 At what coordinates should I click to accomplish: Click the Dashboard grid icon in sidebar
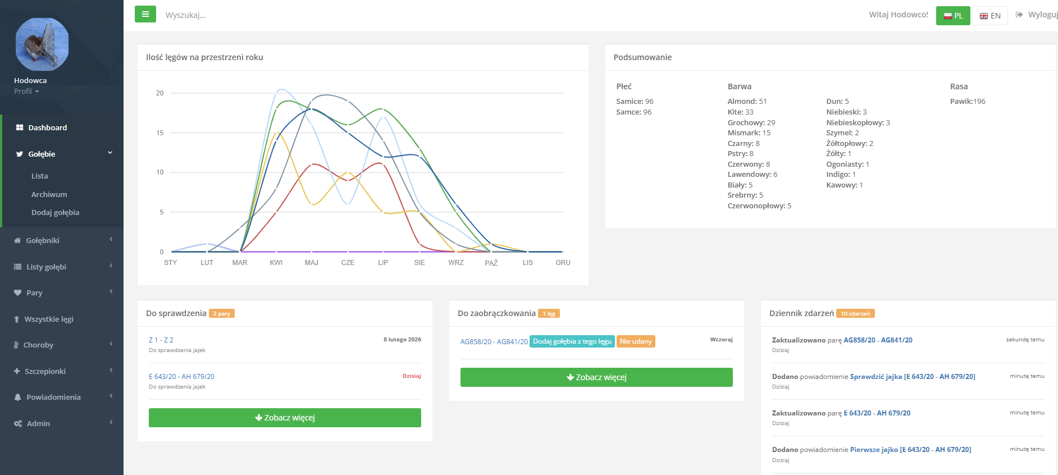click(20, 127)
